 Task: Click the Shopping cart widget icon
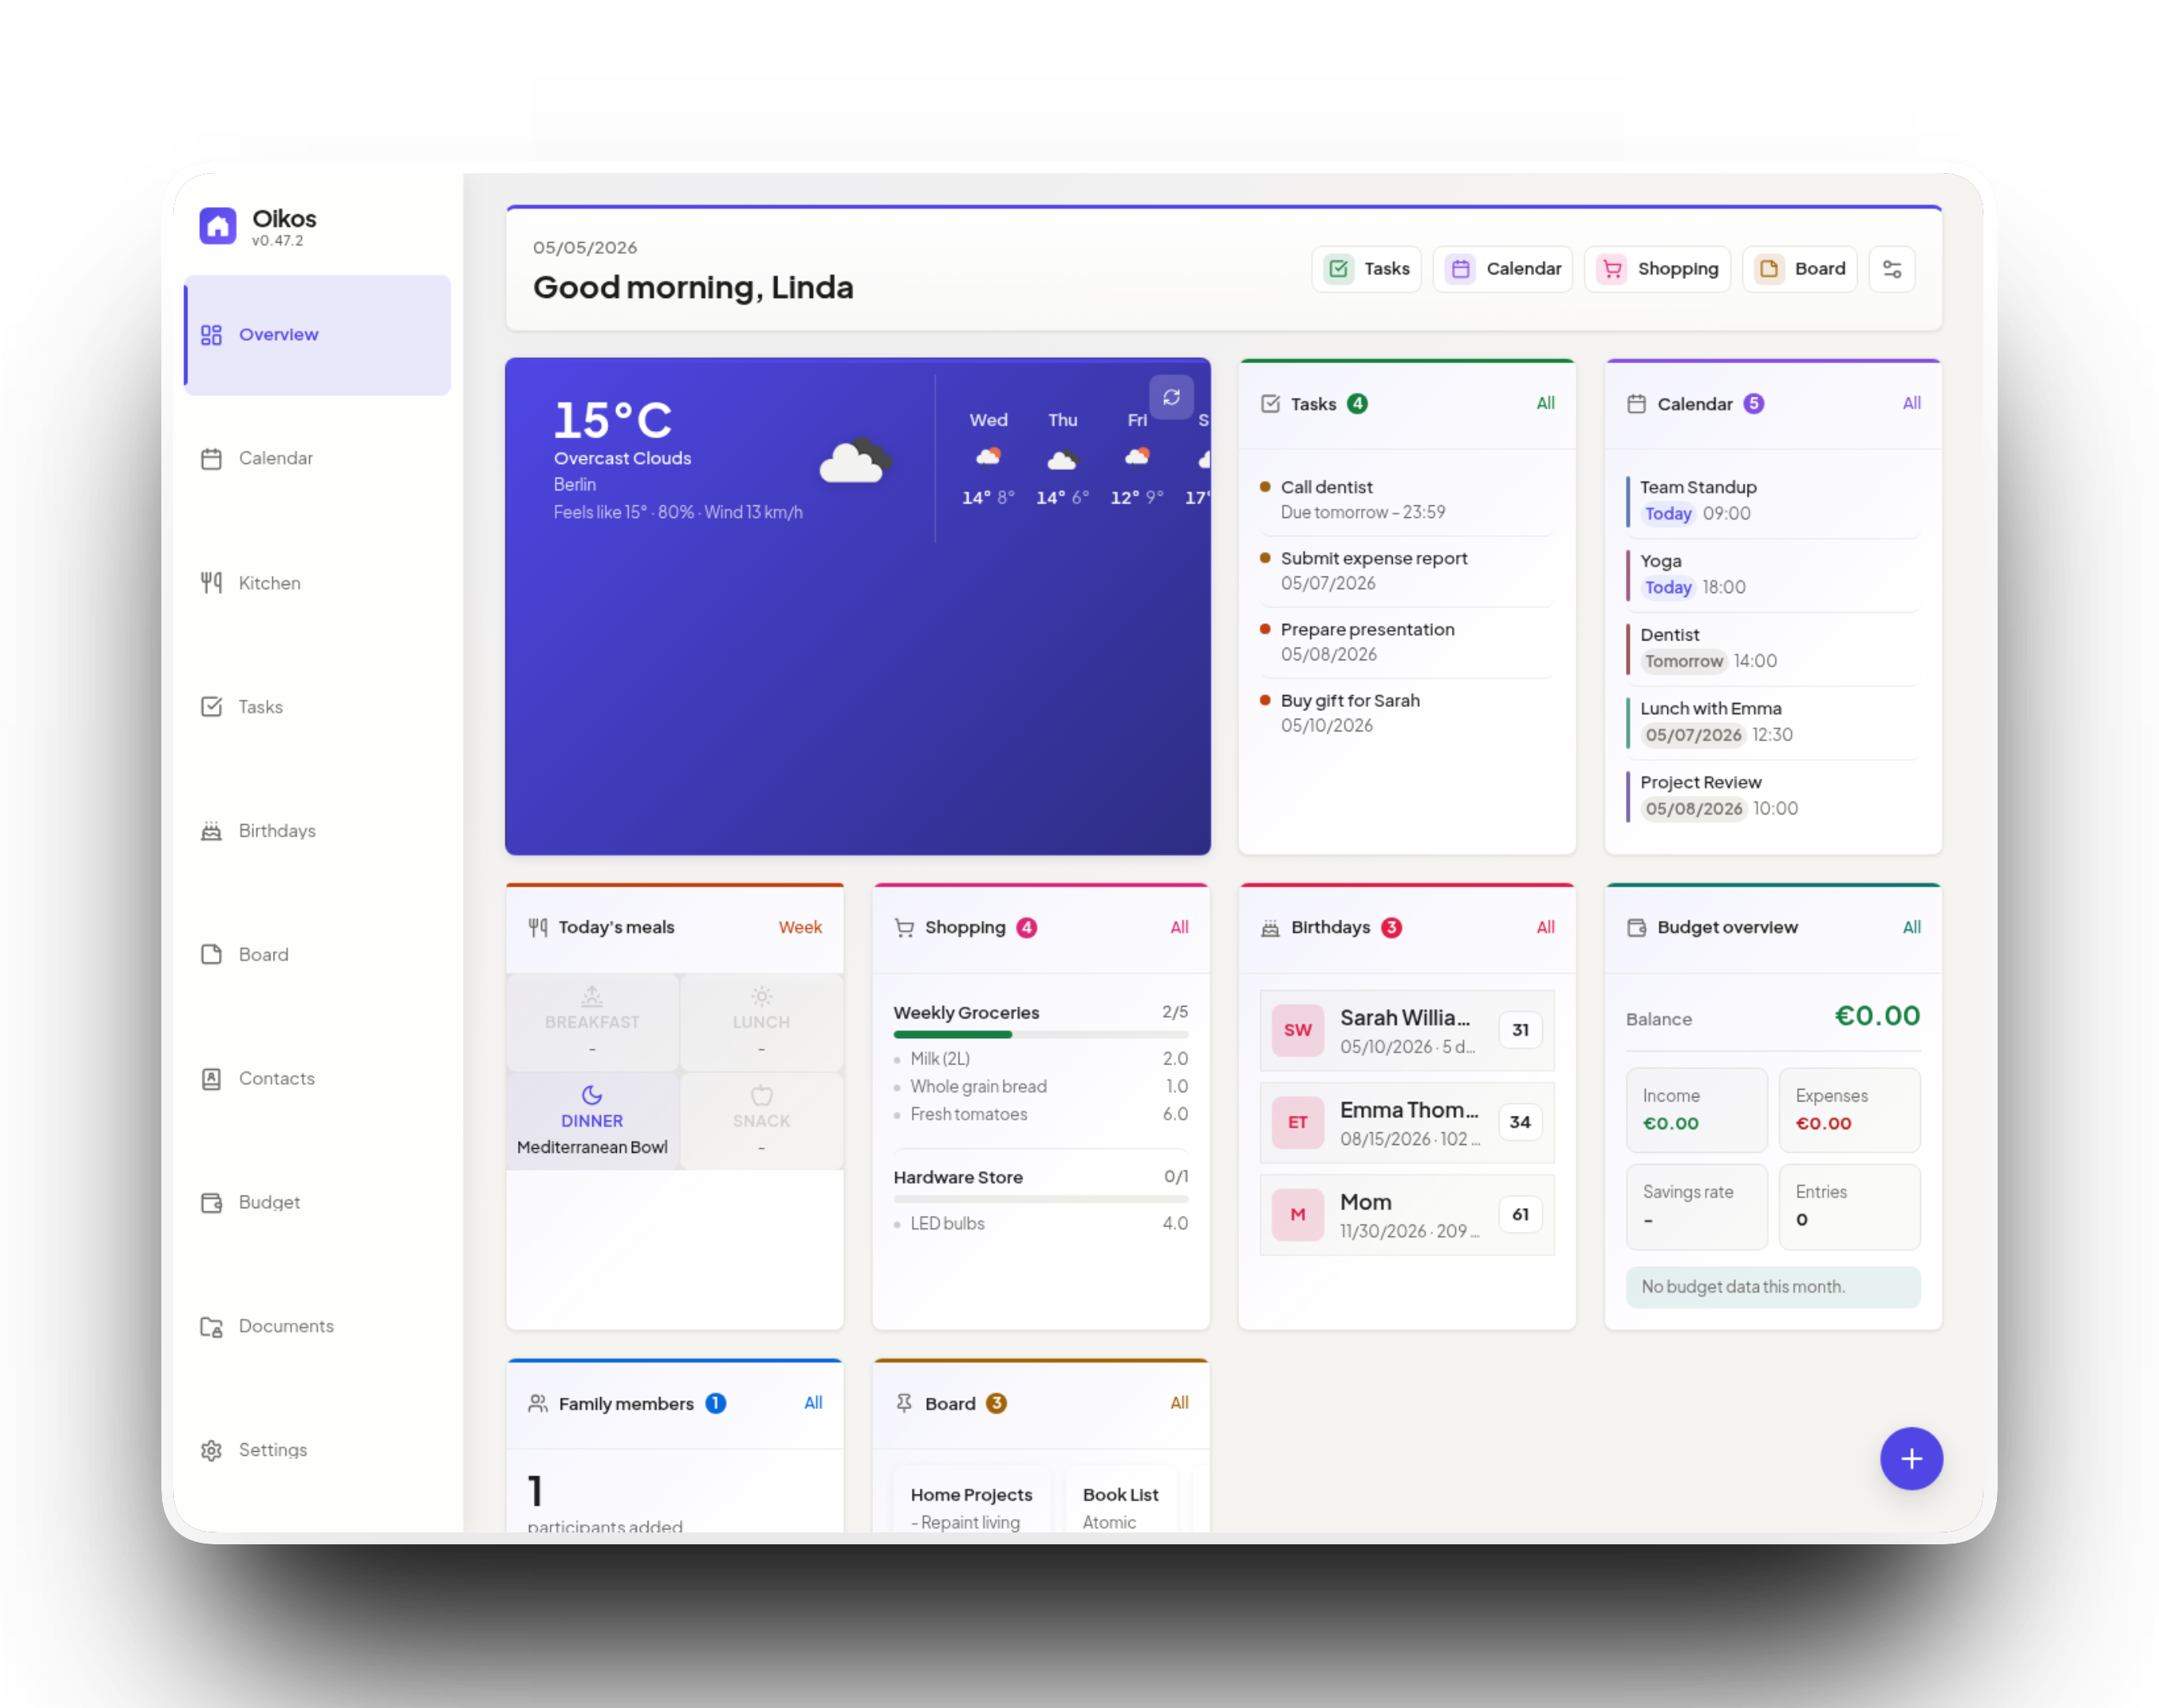904,928
